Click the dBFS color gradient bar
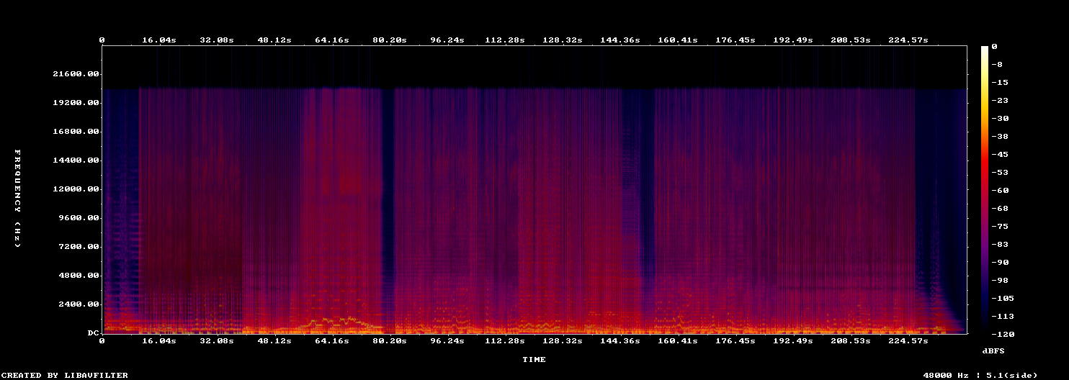Viewport: 1069px width, 380px height. tap(985, 189)
